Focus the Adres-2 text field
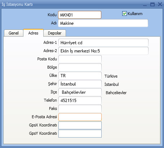The image size is (164, 148). coord(103,51)
